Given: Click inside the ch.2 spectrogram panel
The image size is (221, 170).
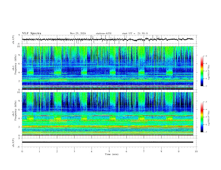Looking at the screenshot, I should coord(107,114).
